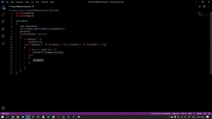The image size is (212, 119).
Task: Run the code with the play button
Action: click(200, 7)
